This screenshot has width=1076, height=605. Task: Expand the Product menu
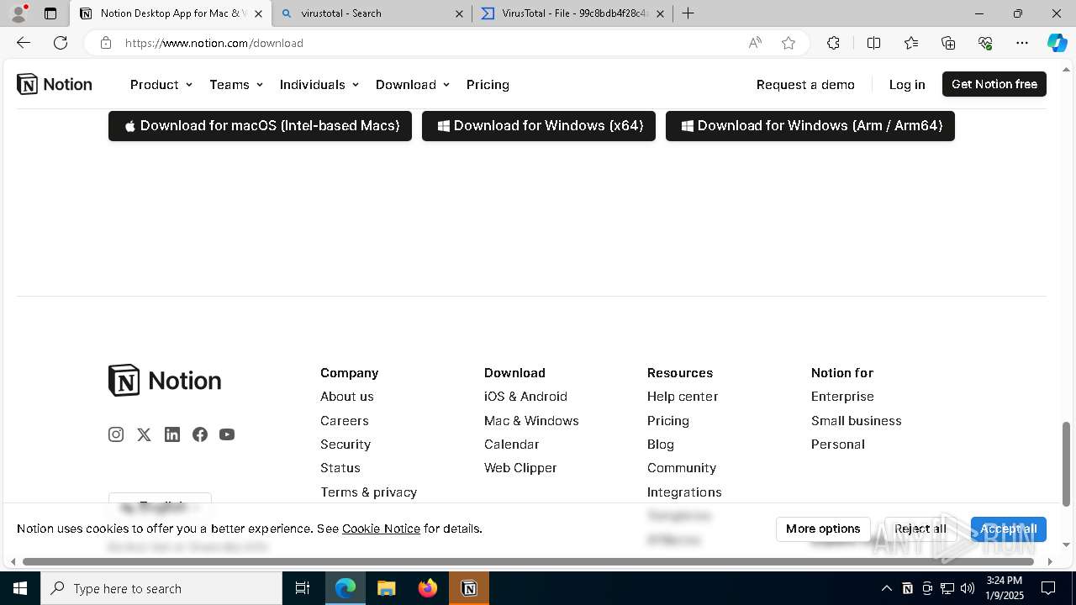[x=161, y=84]
